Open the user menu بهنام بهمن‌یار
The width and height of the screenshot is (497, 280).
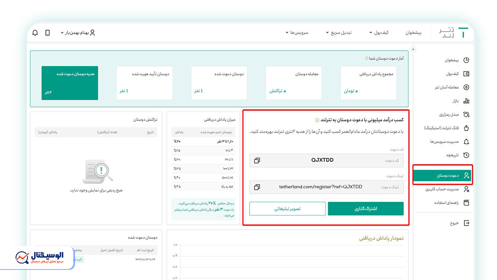[78, 33]
